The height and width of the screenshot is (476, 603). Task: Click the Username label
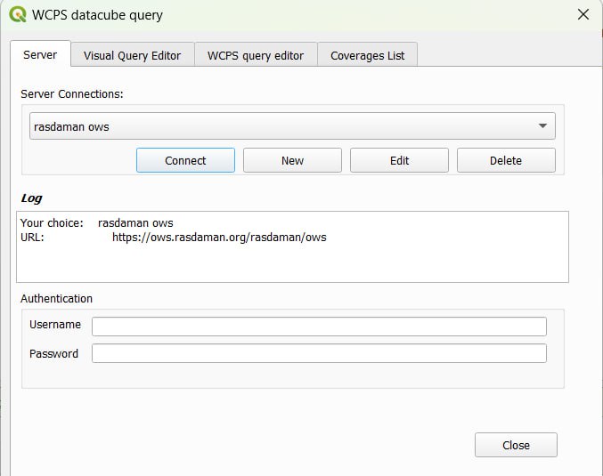click(54, 325)
